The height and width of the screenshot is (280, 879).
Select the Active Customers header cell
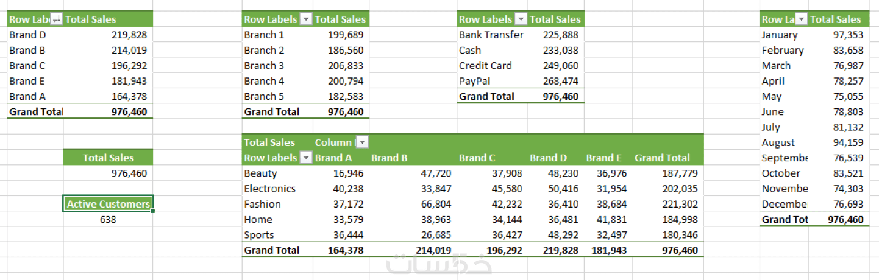108,204
